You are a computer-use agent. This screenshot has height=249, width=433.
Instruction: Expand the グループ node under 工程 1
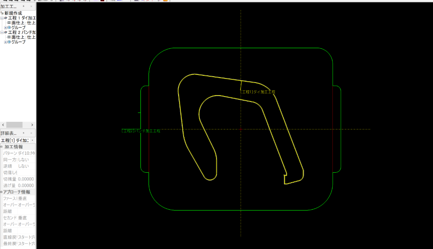5,28
